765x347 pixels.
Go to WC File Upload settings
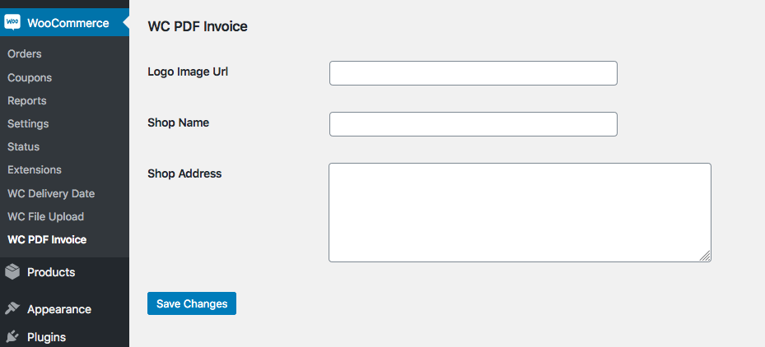pos(46,216)
